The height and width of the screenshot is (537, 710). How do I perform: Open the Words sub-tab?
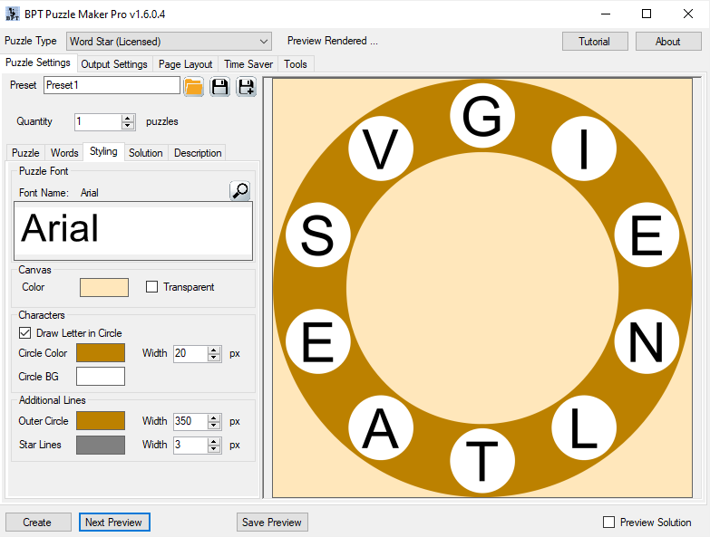pos(64,153)
